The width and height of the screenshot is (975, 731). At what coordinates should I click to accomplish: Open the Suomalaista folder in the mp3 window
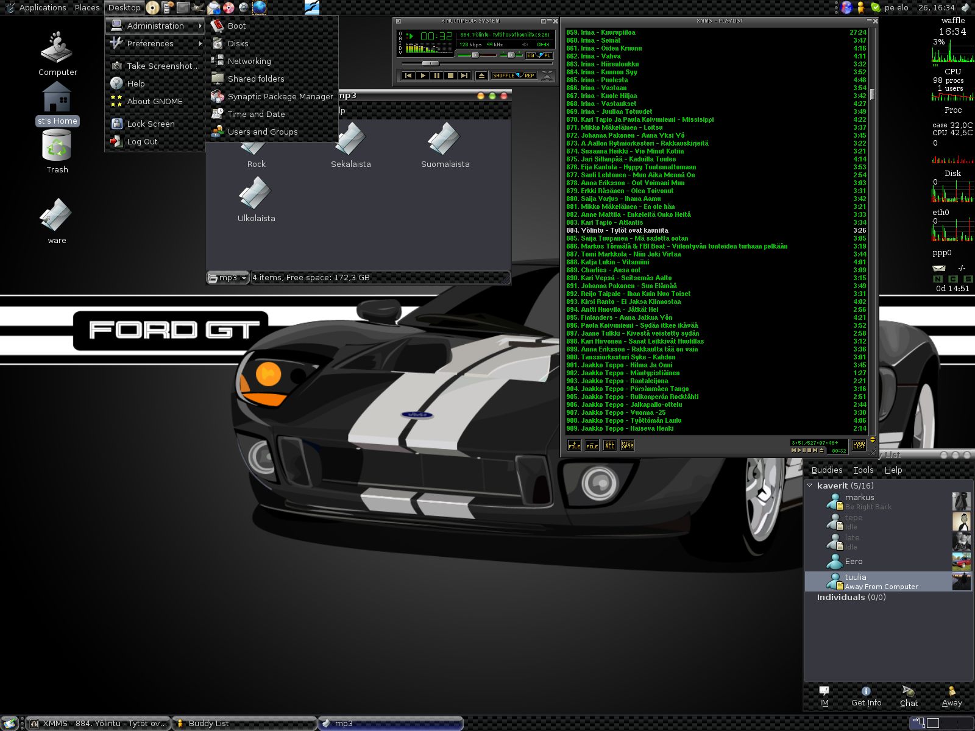pyautogui.click(x=445, y=146)
